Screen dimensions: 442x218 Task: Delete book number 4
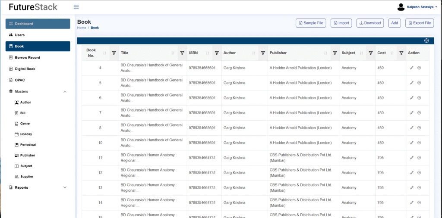(x=419, y=68)
